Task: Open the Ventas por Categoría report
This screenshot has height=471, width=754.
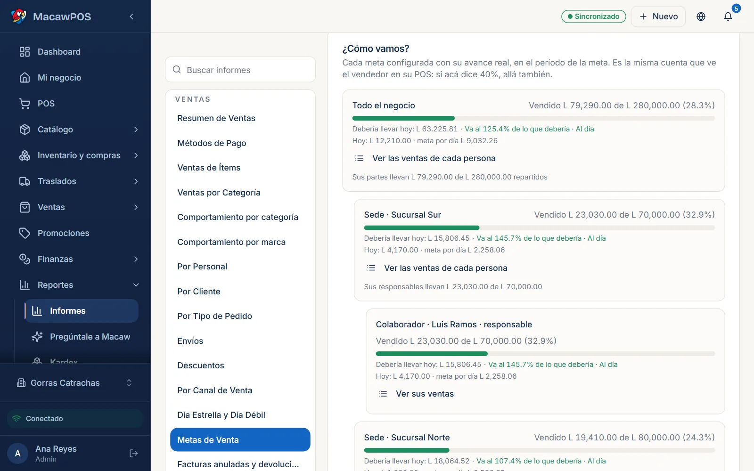Action: click(240, 193)
